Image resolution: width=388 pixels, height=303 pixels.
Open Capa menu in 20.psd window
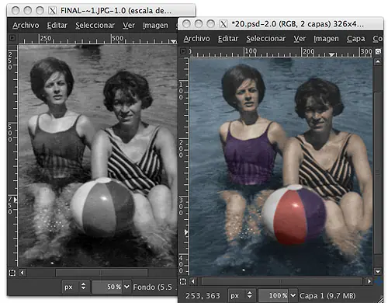[356, 39]
